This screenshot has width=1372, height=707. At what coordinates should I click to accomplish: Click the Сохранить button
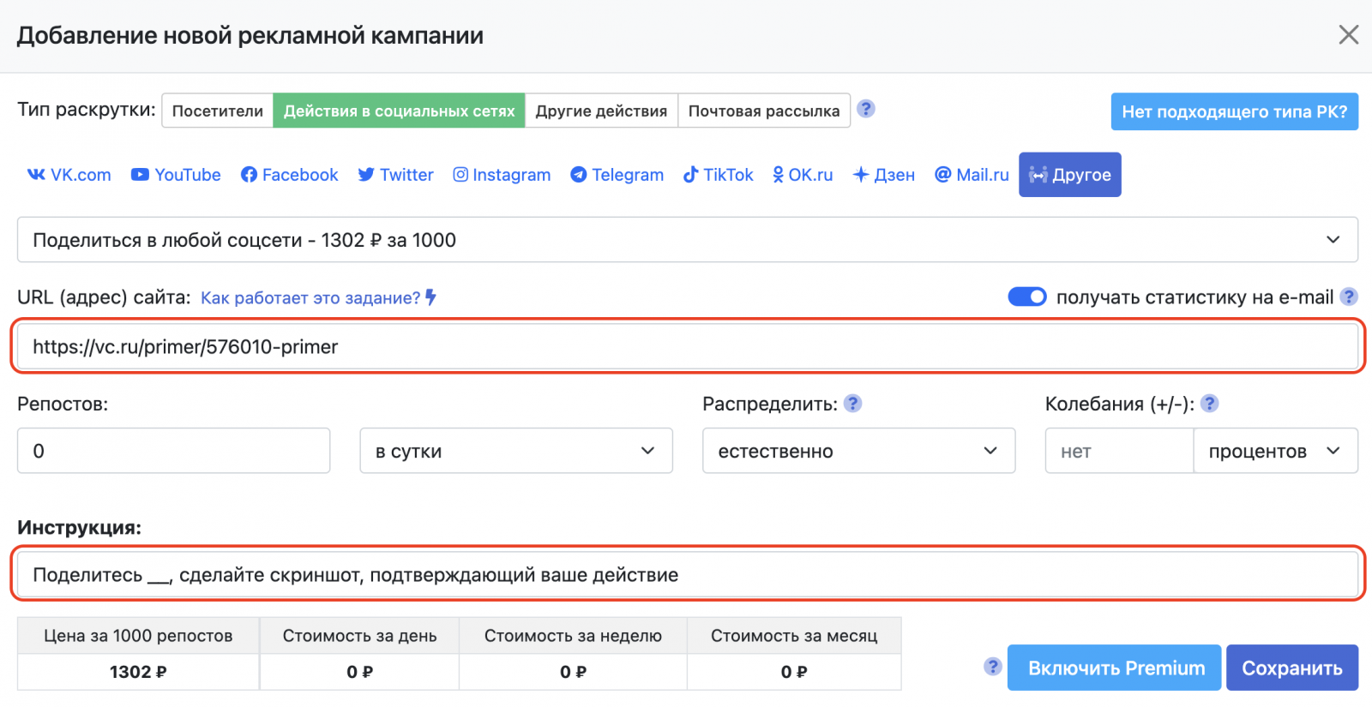(1291, 668)
